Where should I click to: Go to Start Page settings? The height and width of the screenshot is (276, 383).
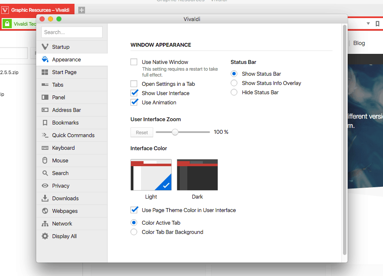tap(72, 72)
